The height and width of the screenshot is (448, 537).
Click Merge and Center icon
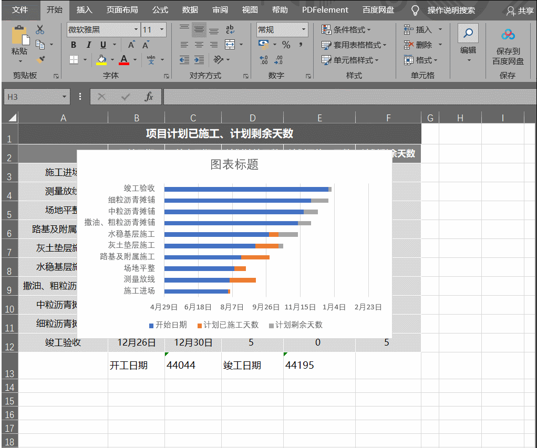(x=230, y=45)
